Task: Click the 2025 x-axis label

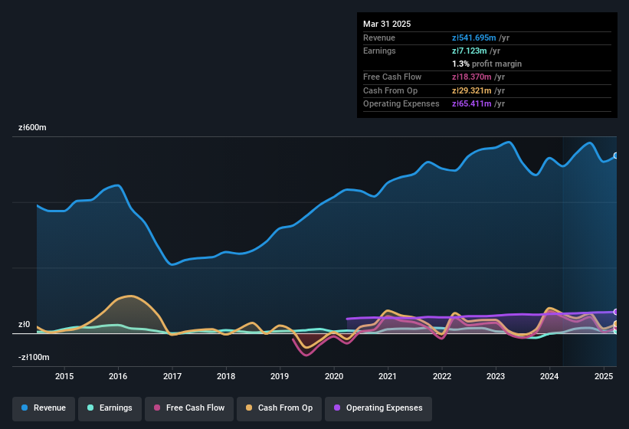Action: click(604, 376)
